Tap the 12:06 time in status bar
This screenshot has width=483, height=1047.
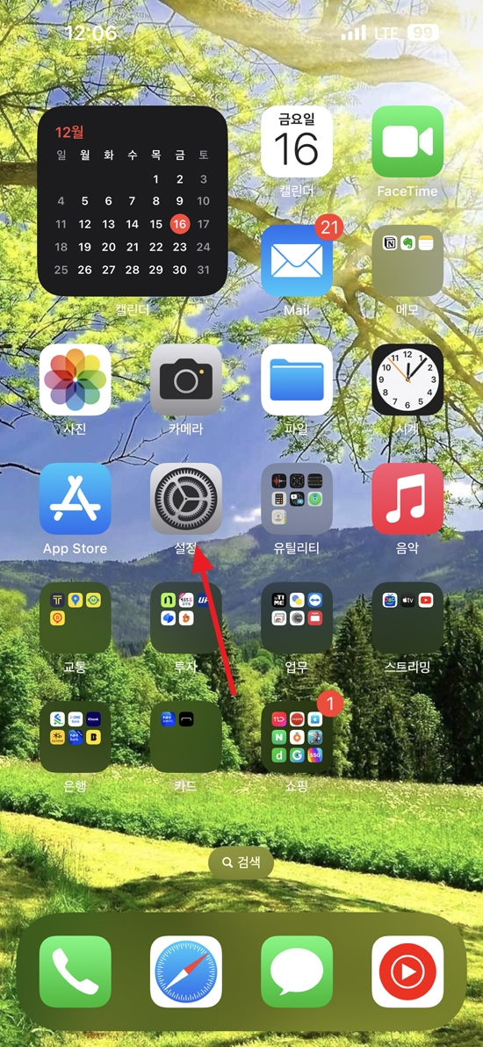90,32
